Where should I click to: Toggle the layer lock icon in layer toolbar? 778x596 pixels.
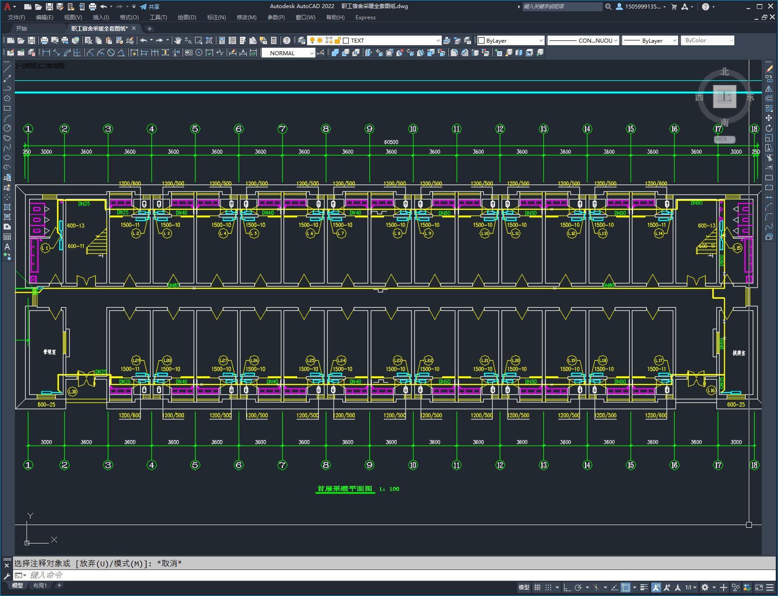338,40
